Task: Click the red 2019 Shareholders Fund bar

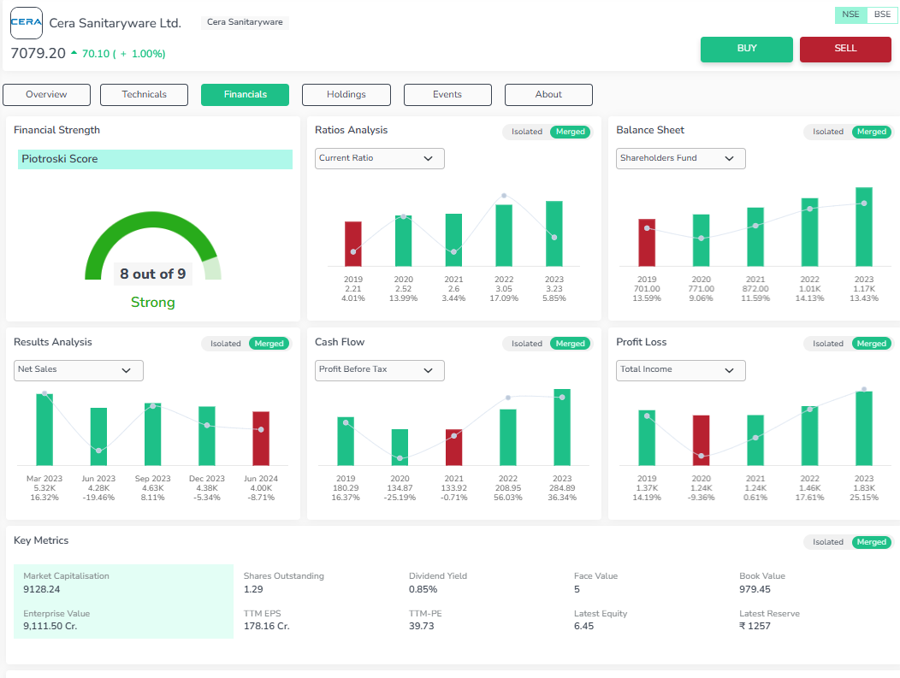Action: click(647, 243)
